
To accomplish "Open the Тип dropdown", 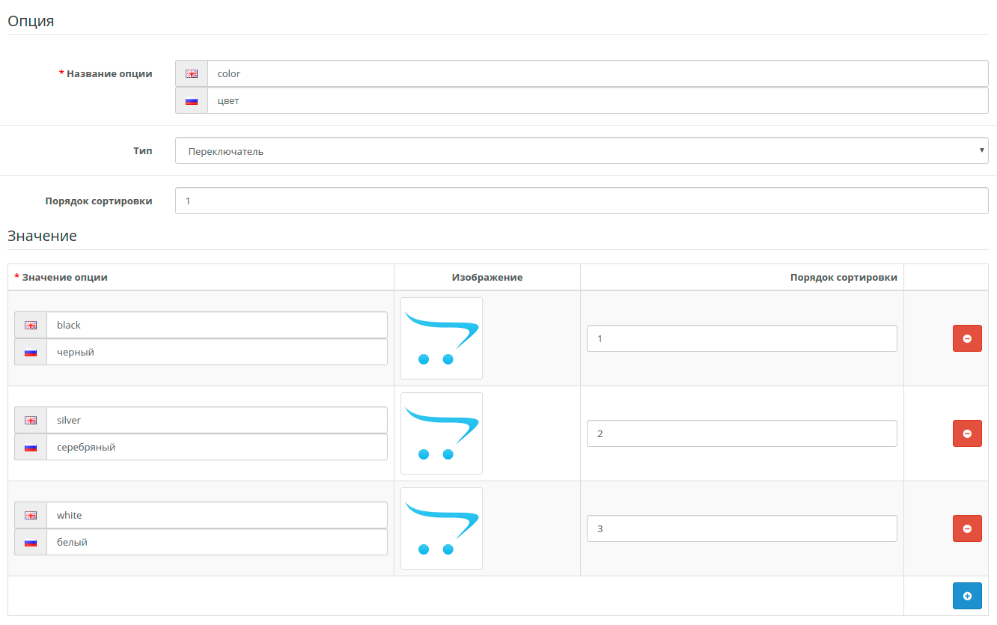I will [581, 150].
